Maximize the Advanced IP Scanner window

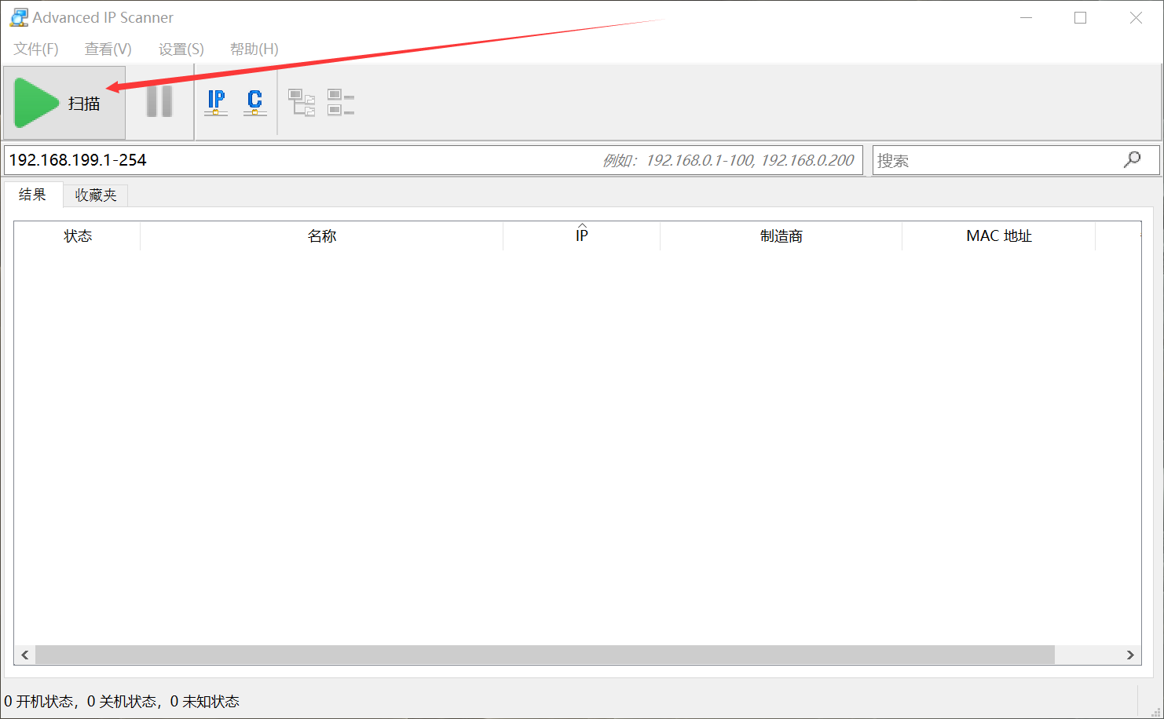(1081, 18)
